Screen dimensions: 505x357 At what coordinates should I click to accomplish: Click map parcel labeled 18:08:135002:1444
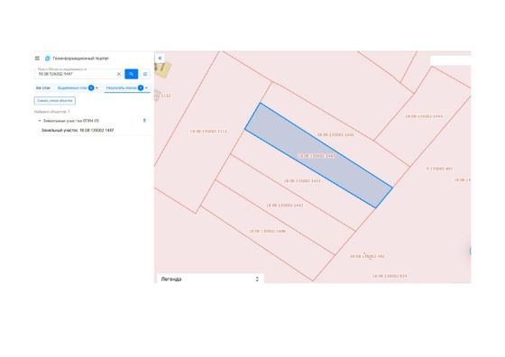tap(424, 116)
